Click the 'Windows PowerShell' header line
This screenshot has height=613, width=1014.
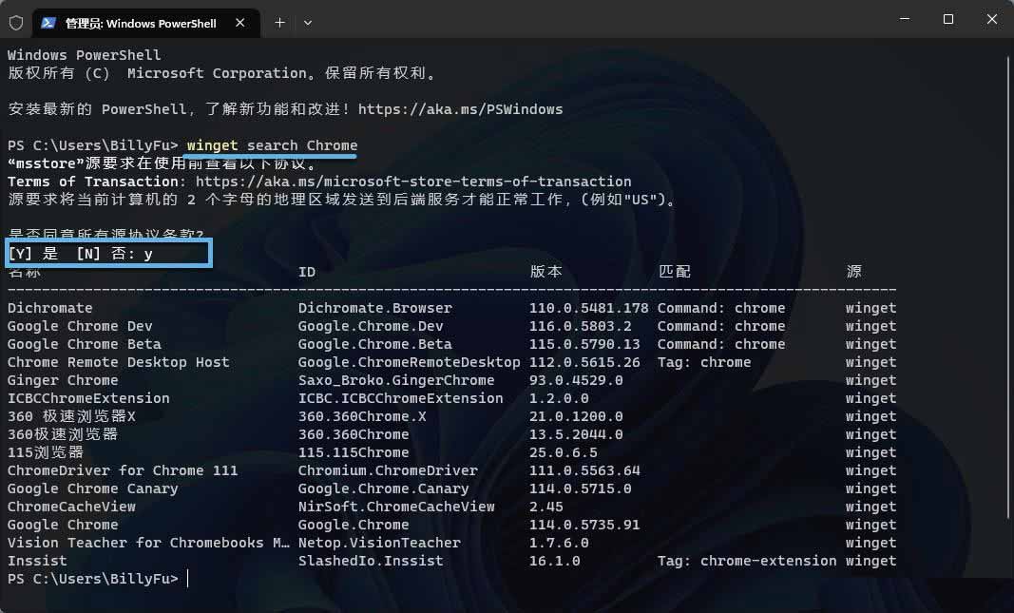[x=84, y=55]
